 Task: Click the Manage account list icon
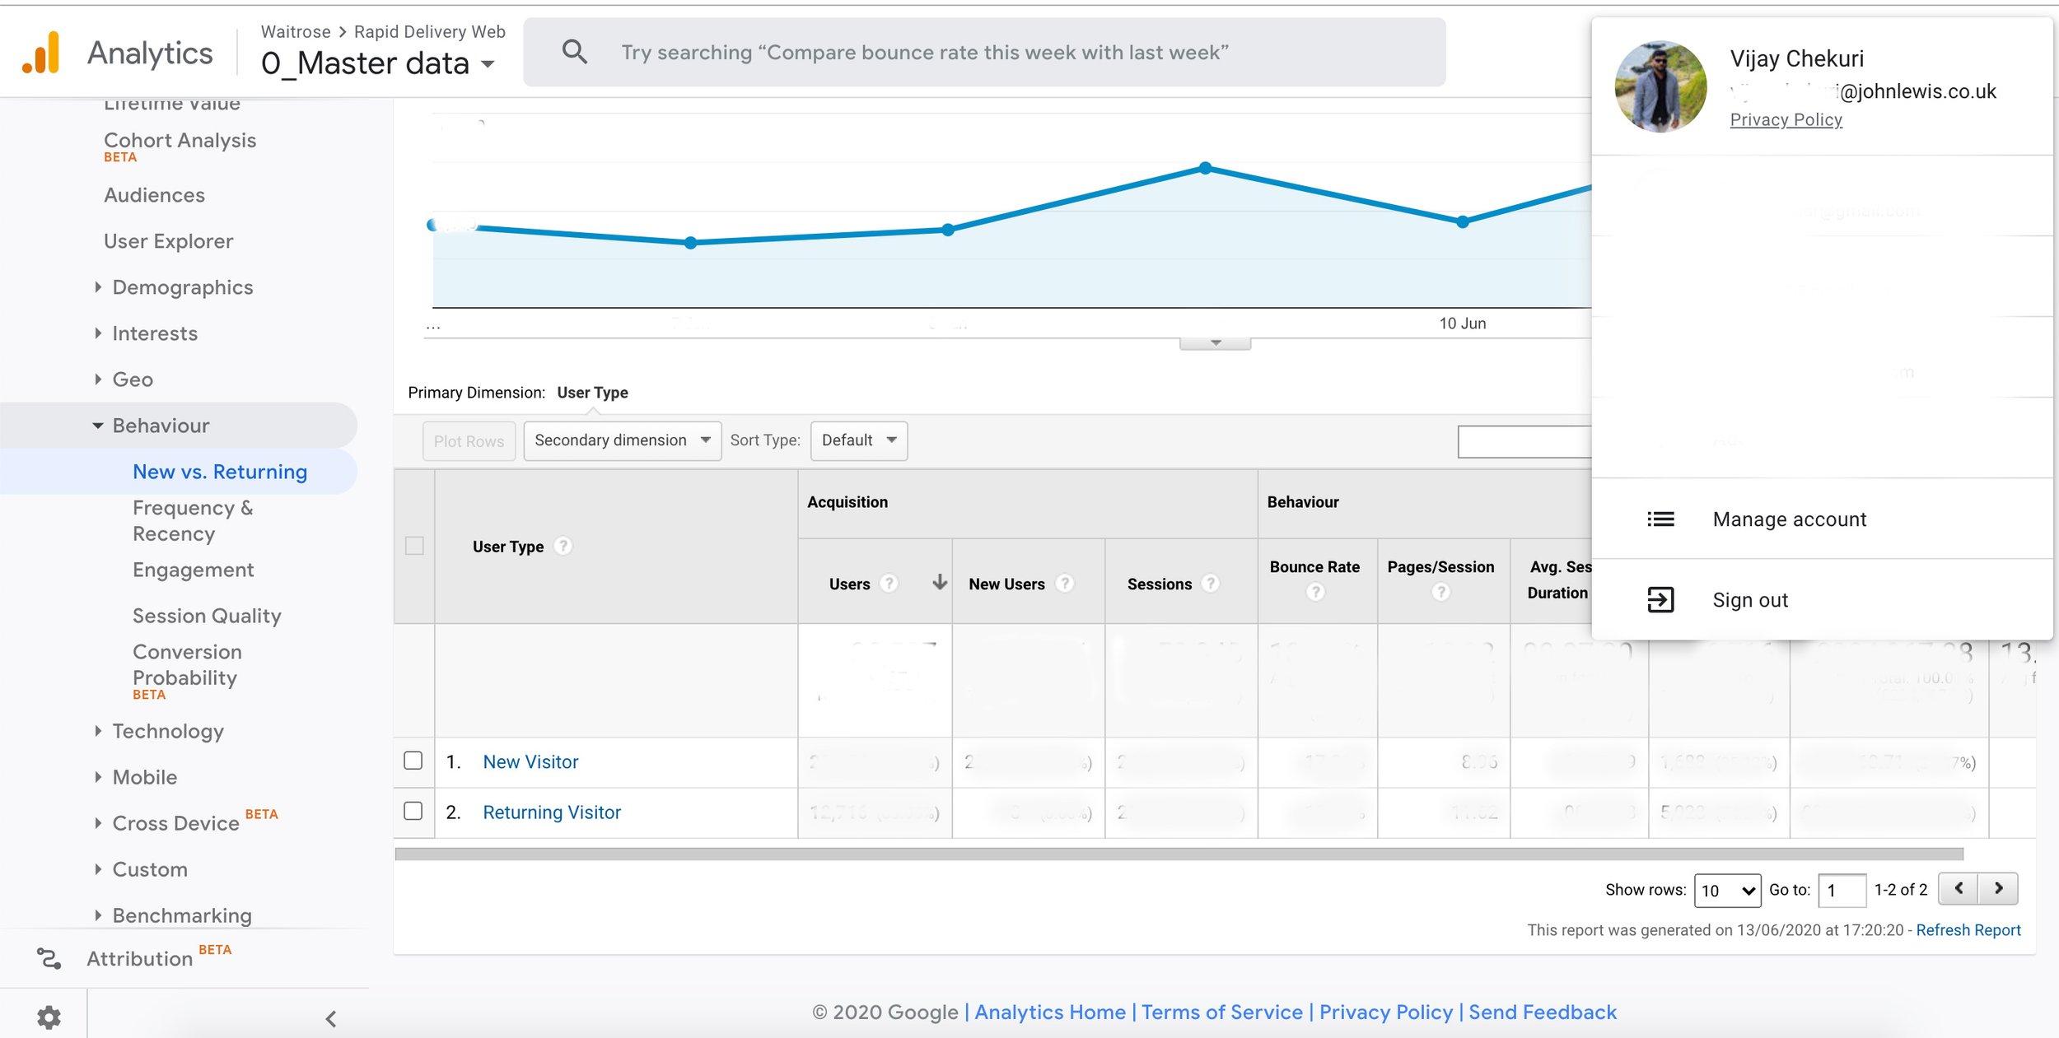pyautogui.click(x=1660, y=519)
